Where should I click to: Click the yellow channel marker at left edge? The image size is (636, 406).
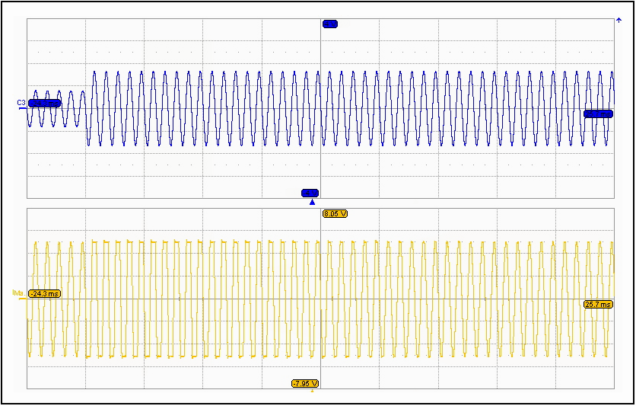point(17,293)
